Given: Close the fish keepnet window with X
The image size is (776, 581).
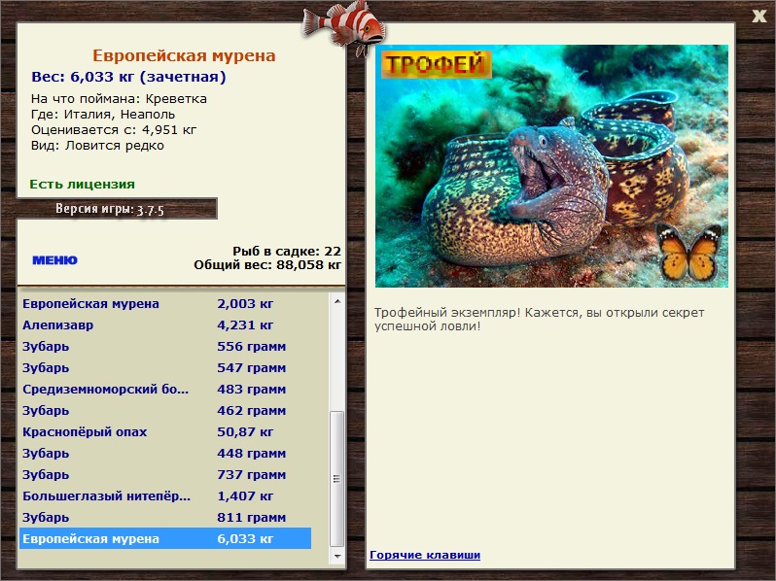Looking at the screenshot, I should (758, 16).
